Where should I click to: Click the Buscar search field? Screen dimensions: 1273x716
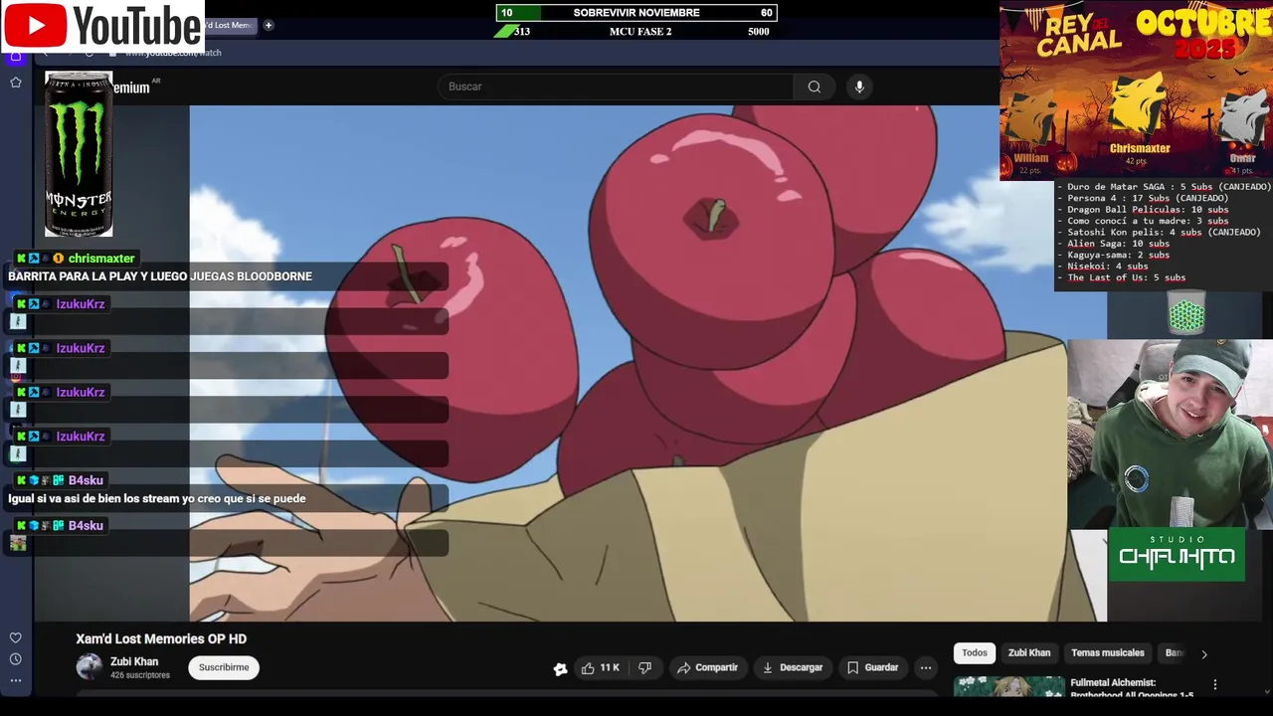[x=617, y=87]
